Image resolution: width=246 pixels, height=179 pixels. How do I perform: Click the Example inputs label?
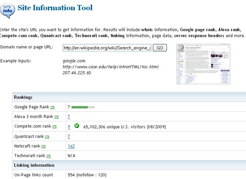(16, 61)
